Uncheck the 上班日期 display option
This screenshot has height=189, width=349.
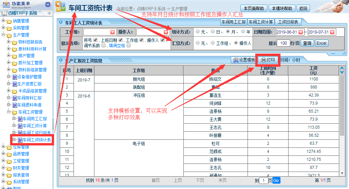[x=120, y=40]
